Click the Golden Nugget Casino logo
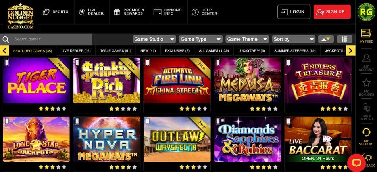 pyautogui.click(x=20, y=16)
